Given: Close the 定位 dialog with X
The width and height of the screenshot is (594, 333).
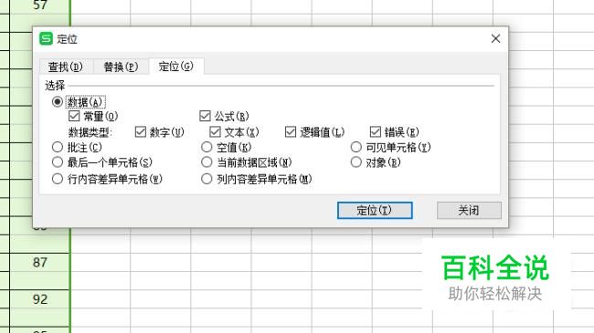Looking at the screenshot, I should [495, 38].
